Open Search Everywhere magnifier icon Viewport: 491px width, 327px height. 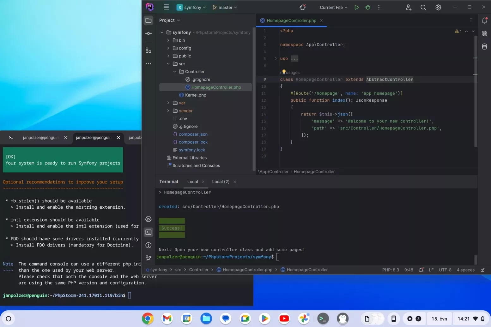coord(423,7)
